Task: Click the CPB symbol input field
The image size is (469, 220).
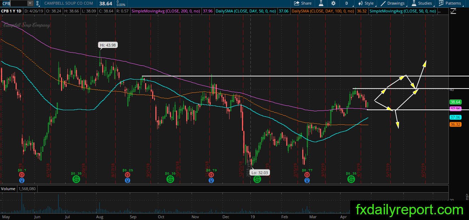Action: point(13,3)
